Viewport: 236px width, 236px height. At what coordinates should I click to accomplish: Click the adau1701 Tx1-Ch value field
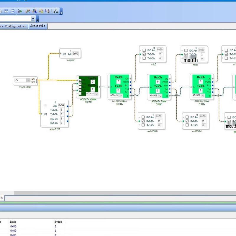tap(62, 114)
